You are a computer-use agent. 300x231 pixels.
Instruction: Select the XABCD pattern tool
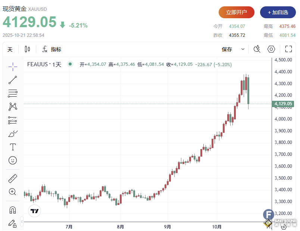click(x=13, y=107)
